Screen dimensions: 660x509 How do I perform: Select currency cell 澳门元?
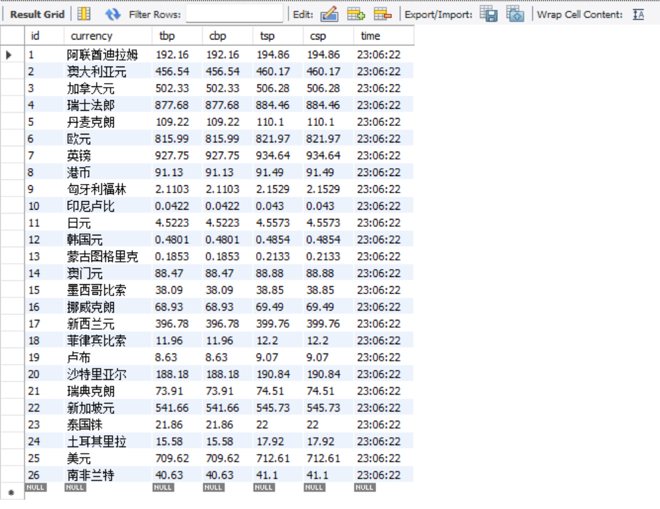tap(108, 274)
